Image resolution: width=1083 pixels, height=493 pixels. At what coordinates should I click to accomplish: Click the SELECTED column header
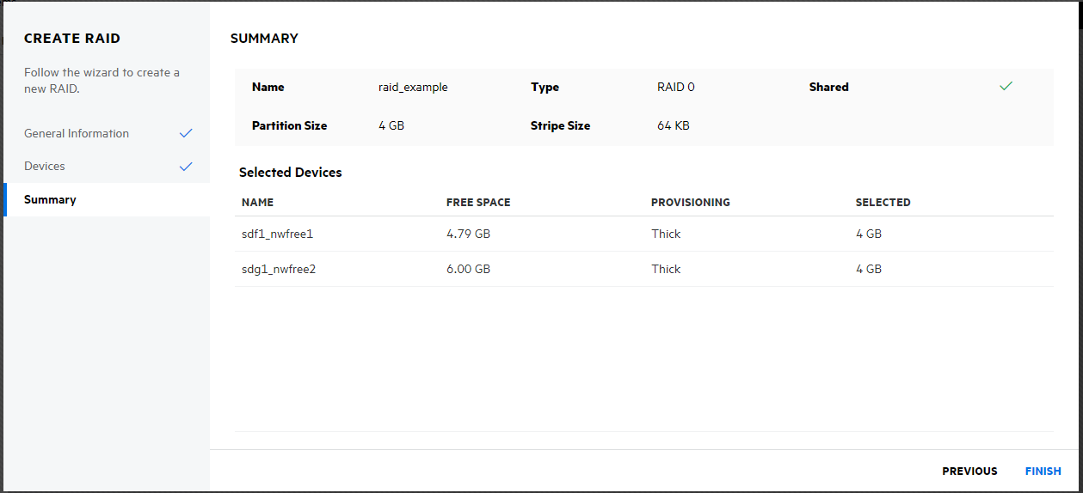click(883, 203)
